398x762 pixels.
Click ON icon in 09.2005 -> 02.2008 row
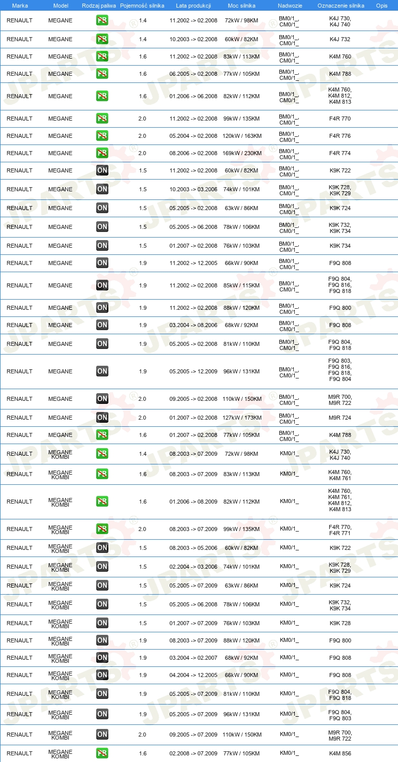pos(102,399)
